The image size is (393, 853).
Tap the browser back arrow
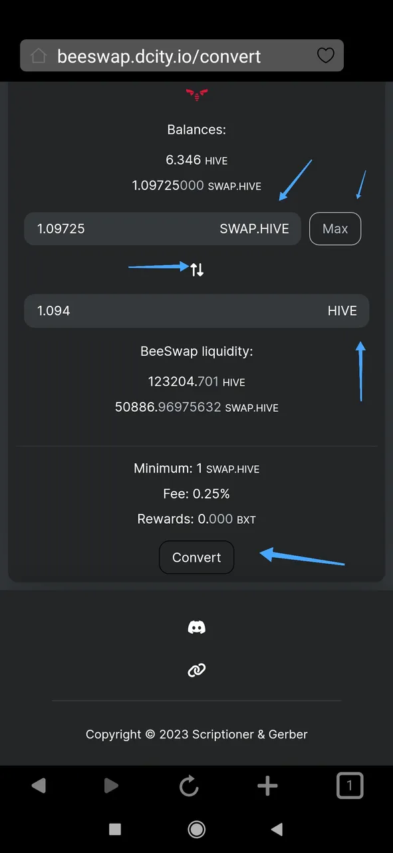tap(39, 786)
